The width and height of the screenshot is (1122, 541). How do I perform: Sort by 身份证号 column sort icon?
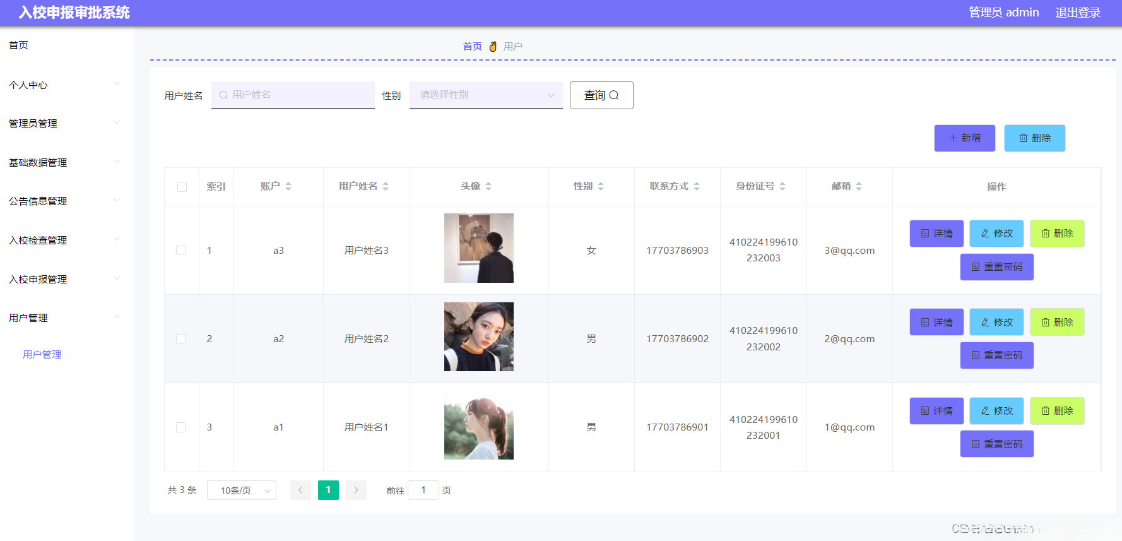[x=782, y=186]
